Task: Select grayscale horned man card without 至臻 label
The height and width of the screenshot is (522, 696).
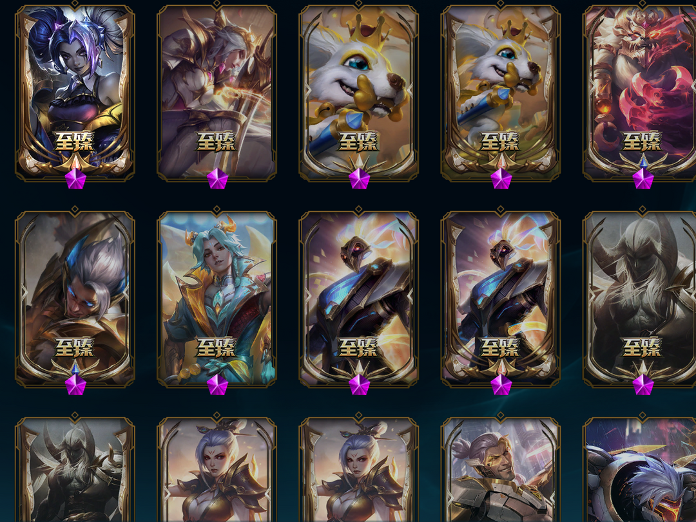Action: point(75,470)
